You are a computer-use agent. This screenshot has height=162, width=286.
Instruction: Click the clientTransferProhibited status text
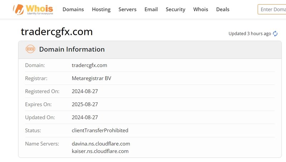coord(100,130)
